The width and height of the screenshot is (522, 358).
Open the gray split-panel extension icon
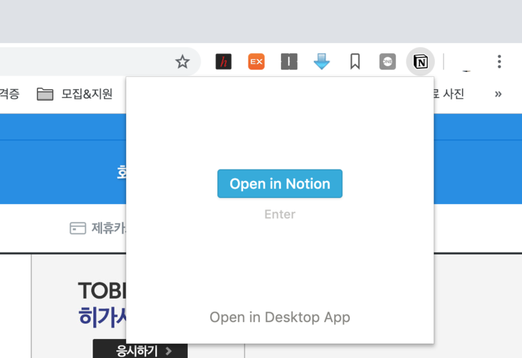289,61
